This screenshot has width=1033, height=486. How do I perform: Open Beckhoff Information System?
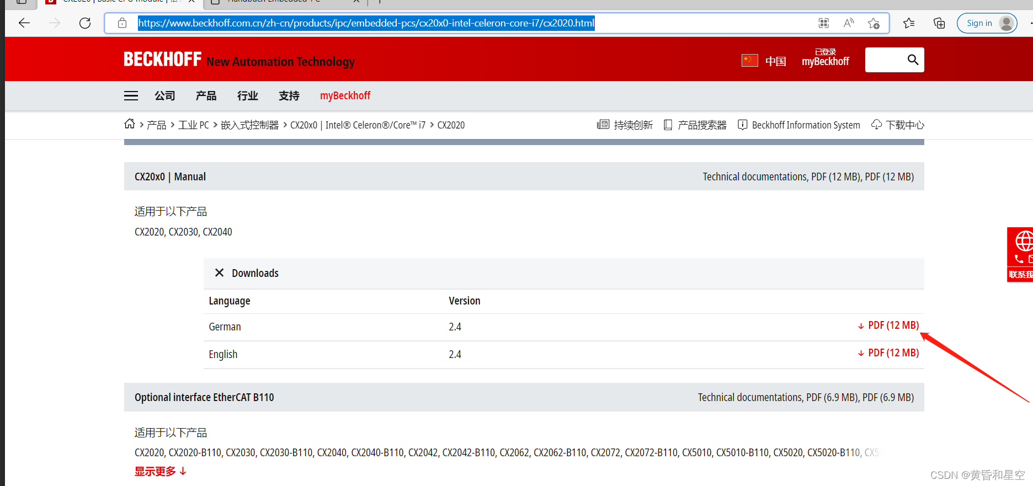click(x=798, y=125)
